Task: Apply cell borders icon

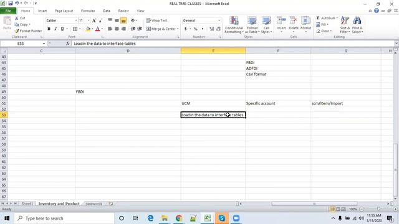Action: (x=75, y=29)
